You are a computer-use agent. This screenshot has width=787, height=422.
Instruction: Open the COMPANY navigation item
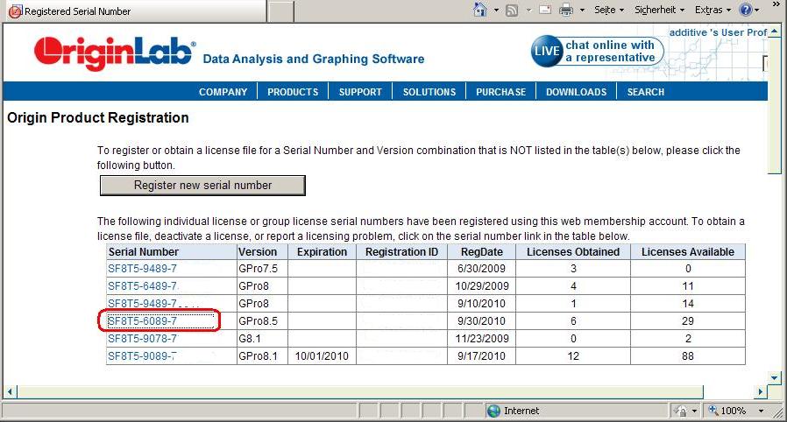pyautogui.click(x=223, y=92)
